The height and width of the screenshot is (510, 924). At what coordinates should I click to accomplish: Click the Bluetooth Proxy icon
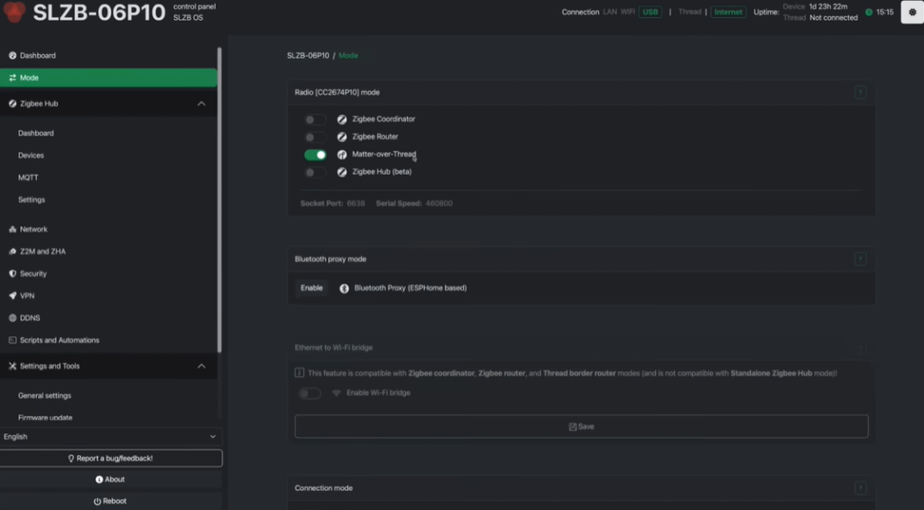(344, 288)
